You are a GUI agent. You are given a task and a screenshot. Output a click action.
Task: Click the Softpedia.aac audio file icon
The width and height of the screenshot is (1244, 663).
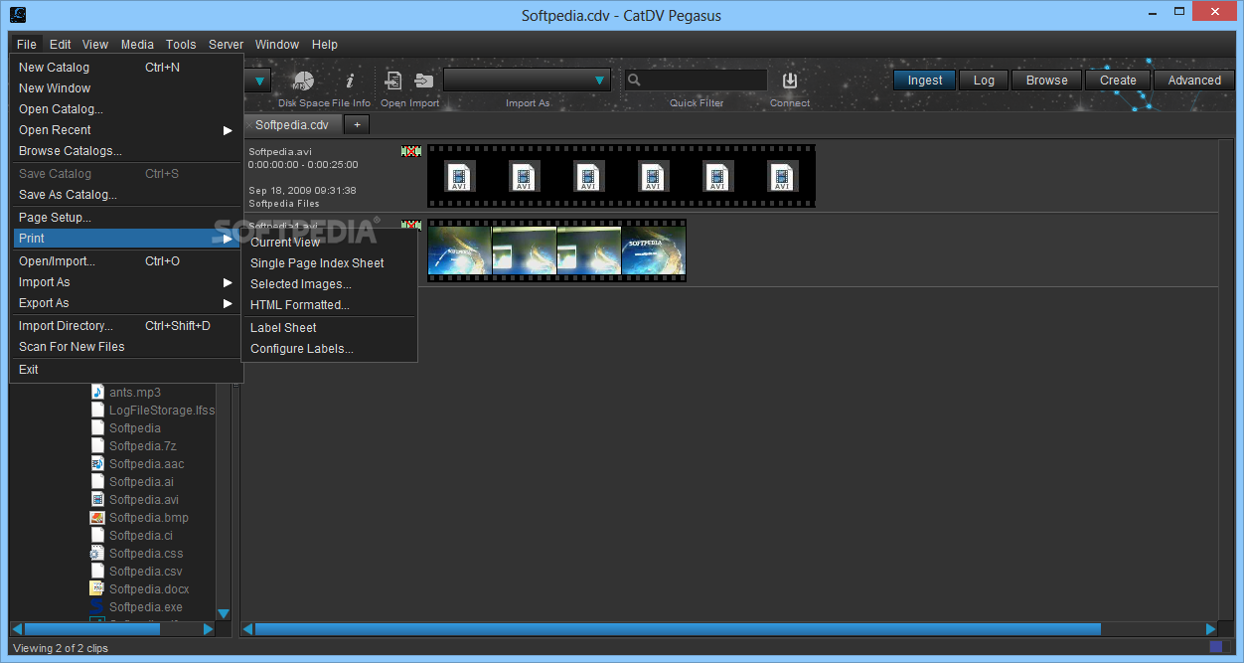[x=97, y=463]
